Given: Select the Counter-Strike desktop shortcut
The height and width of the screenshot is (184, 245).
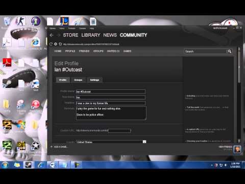Looking at the screenshot, I should click(21, 21).
